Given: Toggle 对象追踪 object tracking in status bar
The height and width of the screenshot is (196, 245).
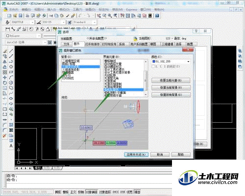Looking at the screenshot, I should click(105, 192).
